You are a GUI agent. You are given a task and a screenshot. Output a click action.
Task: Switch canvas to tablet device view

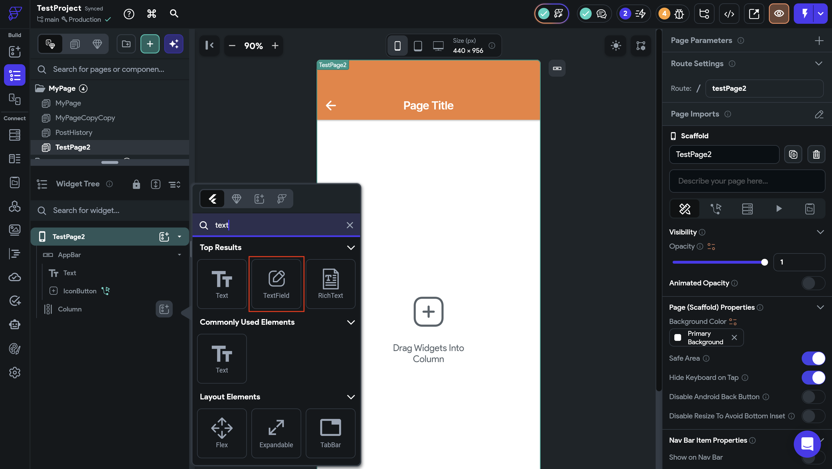[x=418, y=46]
